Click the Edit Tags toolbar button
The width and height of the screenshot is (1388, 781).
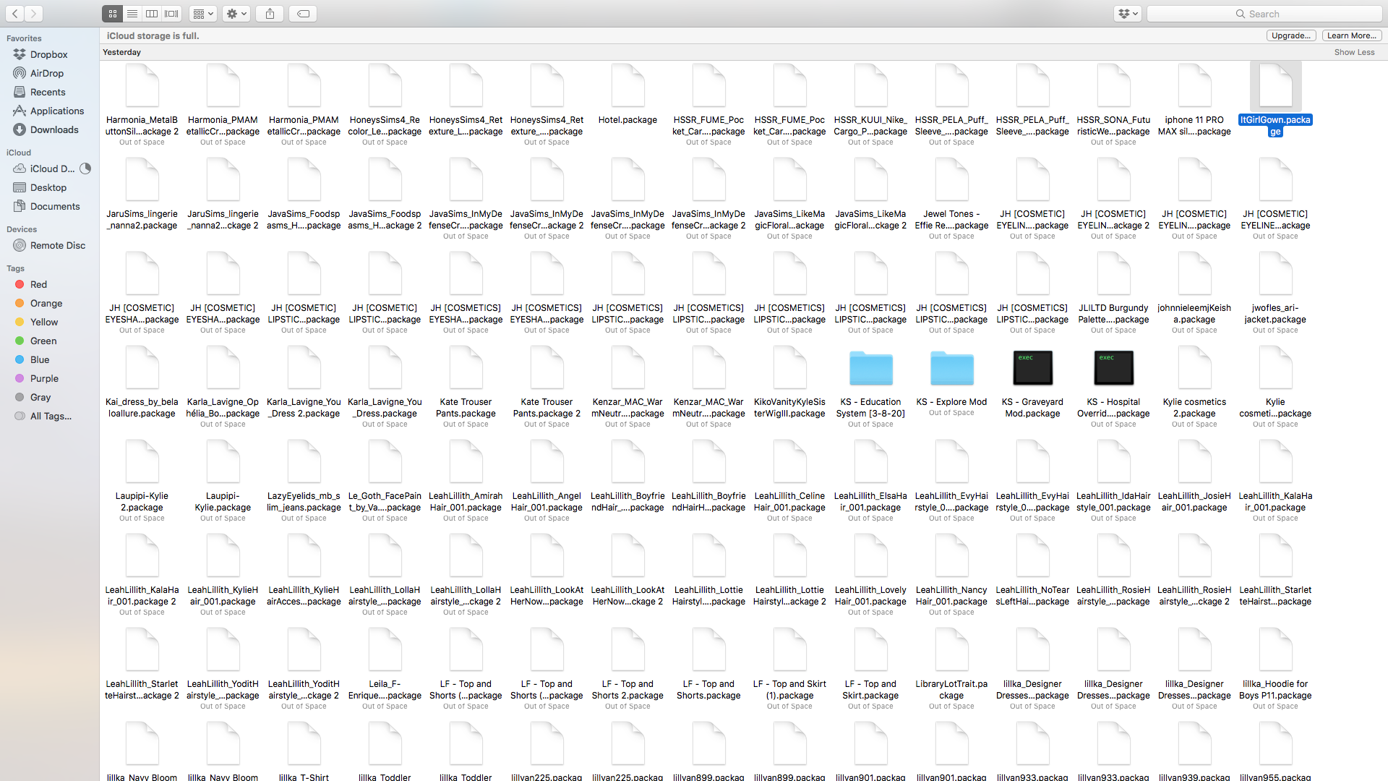pyautogui.click(x=303, y=14)
